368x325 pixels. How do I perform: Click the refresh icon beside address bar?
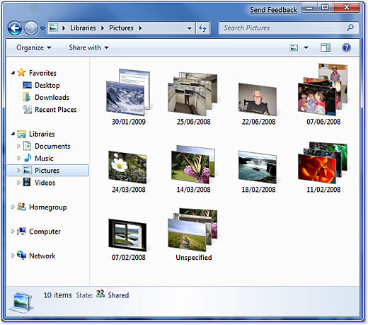(202, 28)
